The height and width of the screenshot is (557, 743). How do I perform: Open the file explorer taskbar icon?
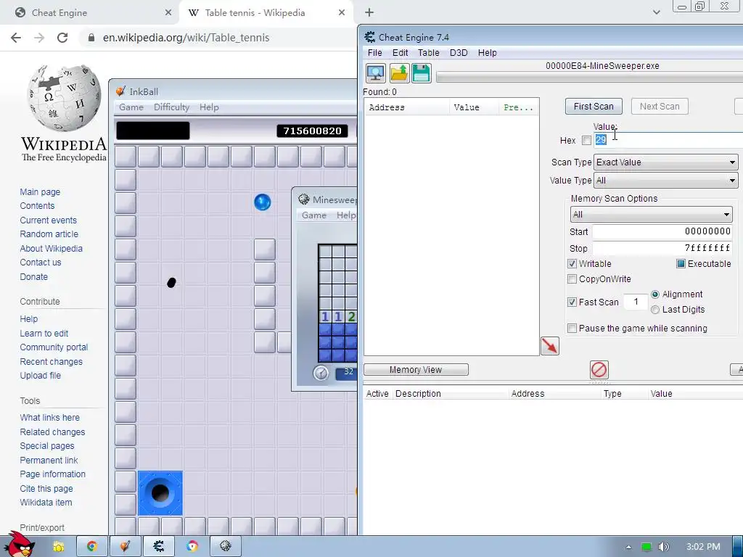coord(59,547)
